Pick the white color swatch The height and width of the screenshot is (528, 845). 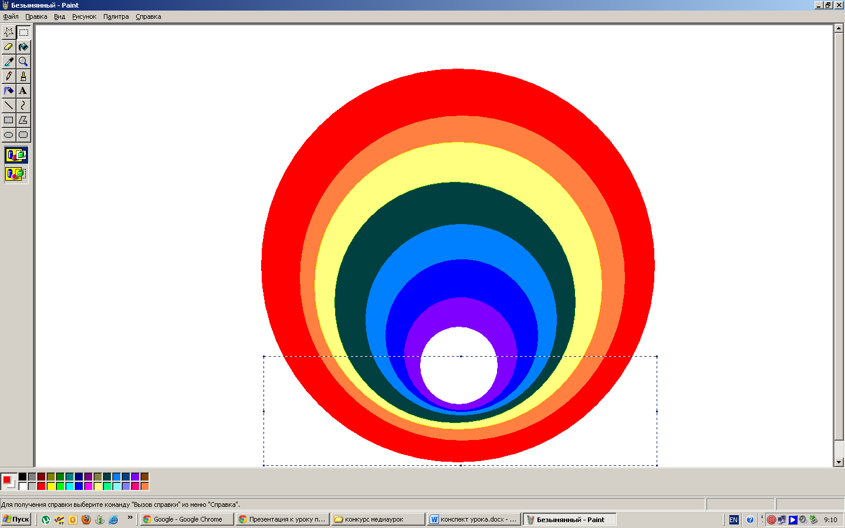pos(23,486)
